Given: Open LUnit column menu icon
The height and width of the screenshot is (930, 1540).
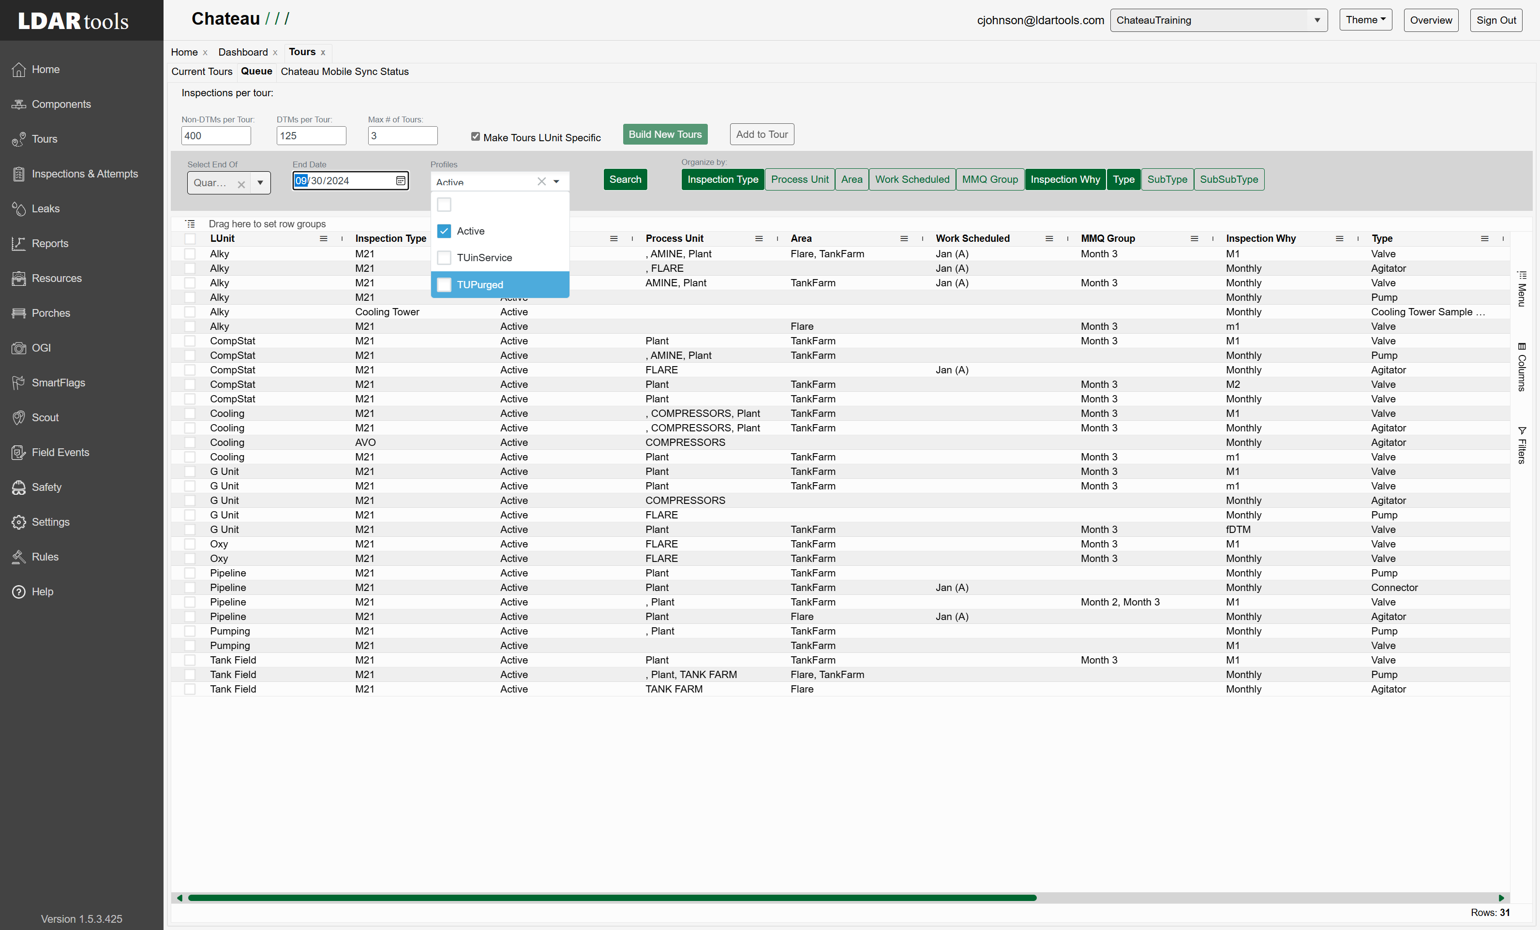Looking at the screenshot, I should pos(324,238).
